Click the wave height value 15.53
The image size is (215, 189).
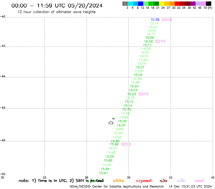tap(132, 94)
